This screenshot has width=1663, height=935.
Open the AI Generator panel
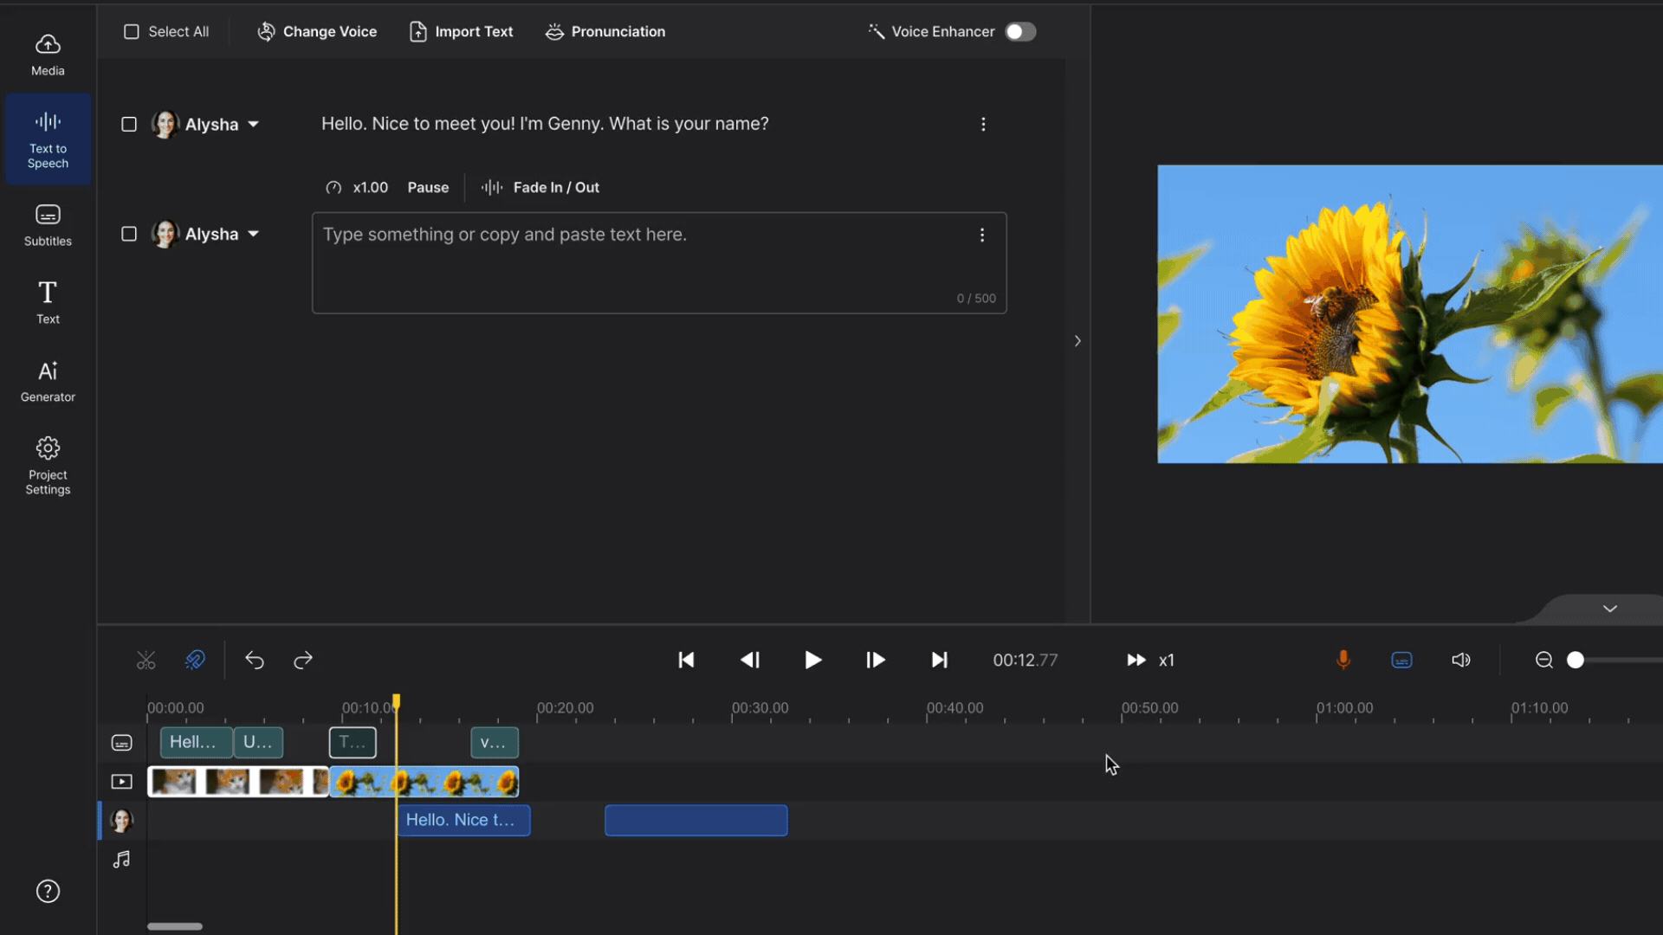coord(48,381)
